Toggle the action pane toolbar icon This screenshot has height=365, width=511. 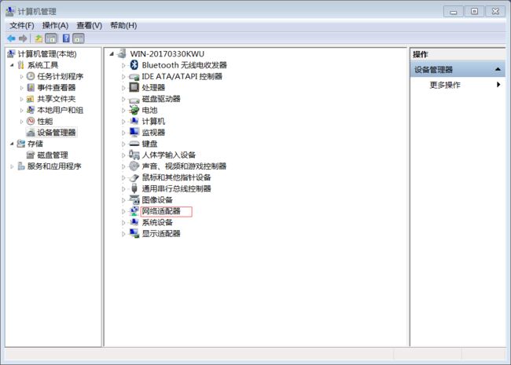point(79,38)
